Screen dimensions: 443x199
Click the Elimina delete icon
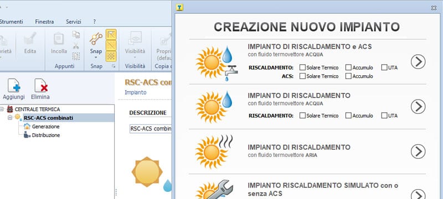pyautogui.click(x=41, y=86)
